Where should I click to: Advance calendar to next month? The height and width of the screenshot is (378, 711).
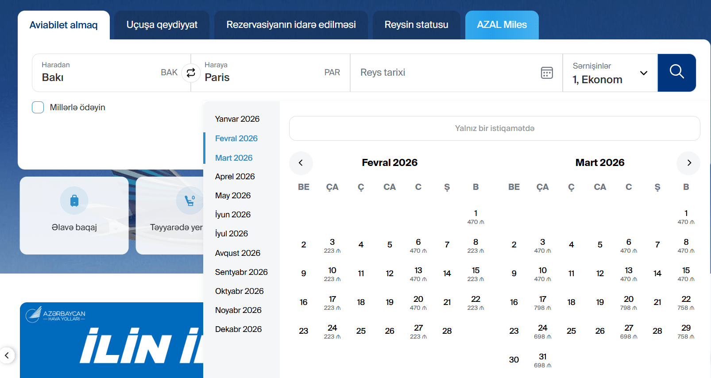point(688,163)
